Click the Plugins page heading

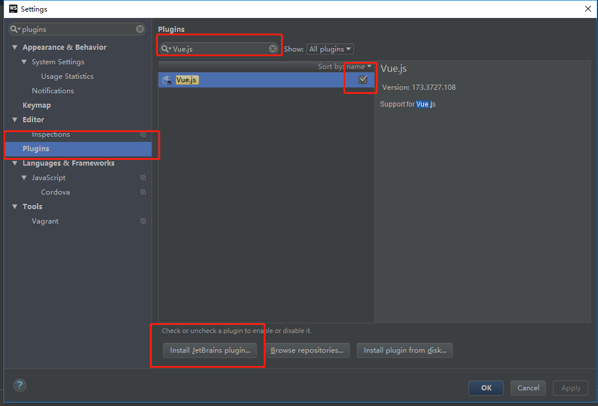tap(171, 30)
